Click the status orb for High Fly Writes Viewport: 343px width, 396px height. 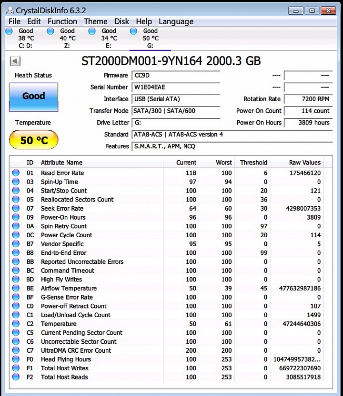point(16,280)
